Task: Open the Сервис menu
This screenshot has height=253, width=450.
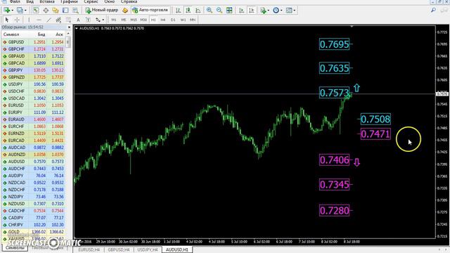Action: pyautogui.click(x=91, y=1)
